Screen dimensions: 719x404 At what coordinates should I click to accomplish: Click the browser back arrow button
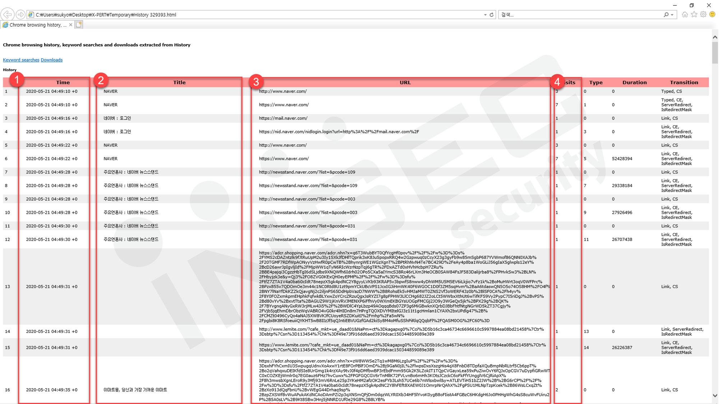[7, 14]
